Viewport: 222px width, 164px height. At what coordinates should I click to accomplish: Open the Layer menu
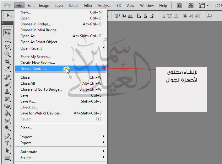click(59, 6)
